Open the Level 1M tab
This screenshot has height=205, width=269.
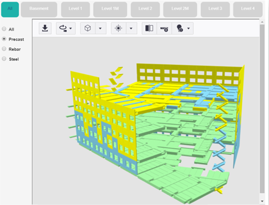click(110, 10)
